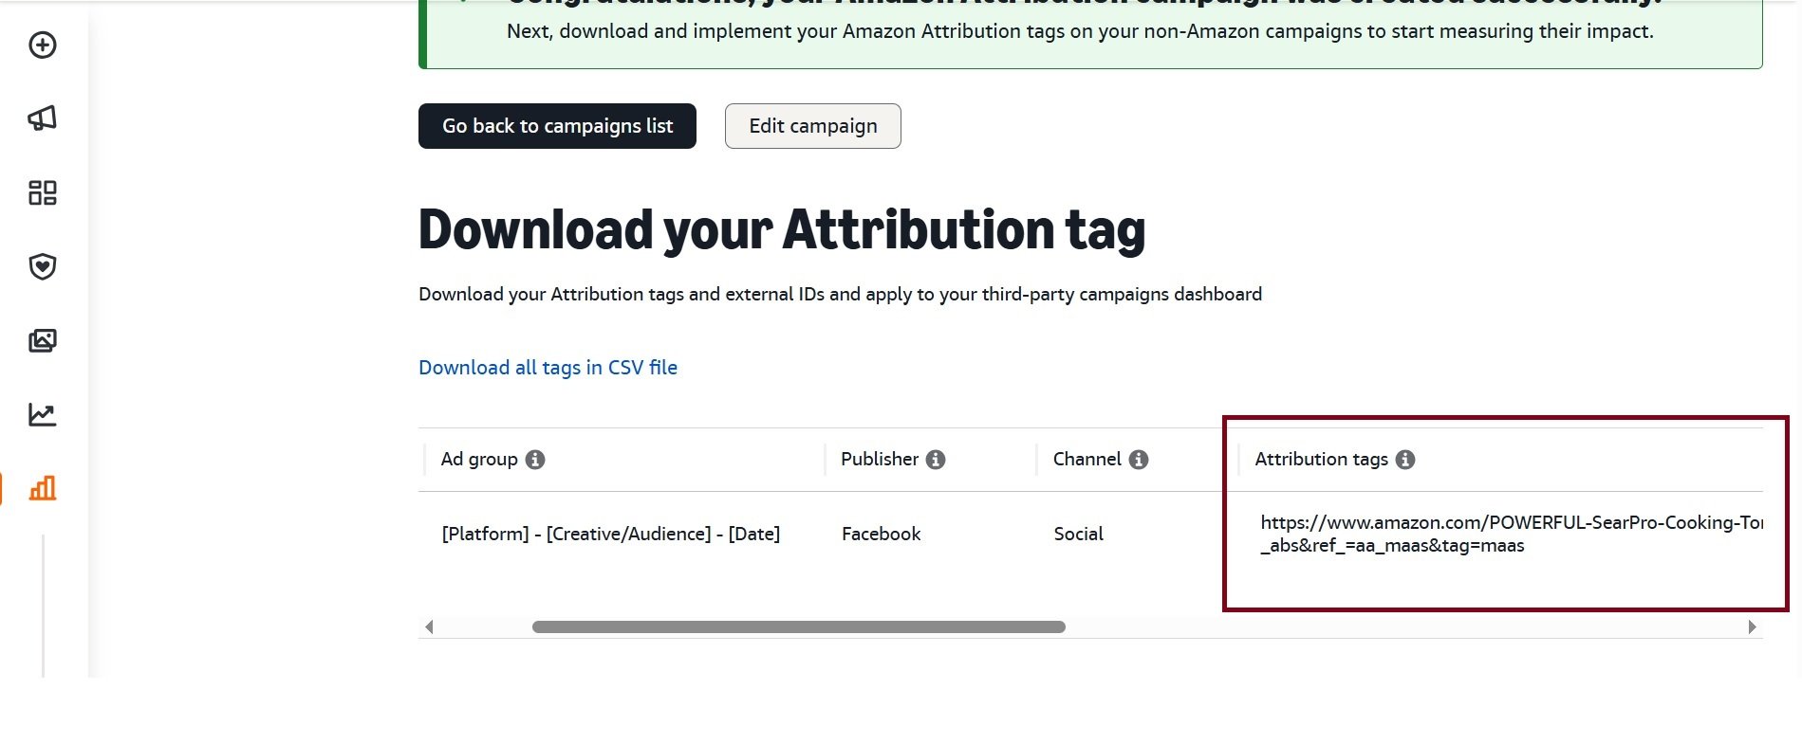Select the grid dashboard icon in sidebar
1802x744 pixels.
tap(41, 192)
